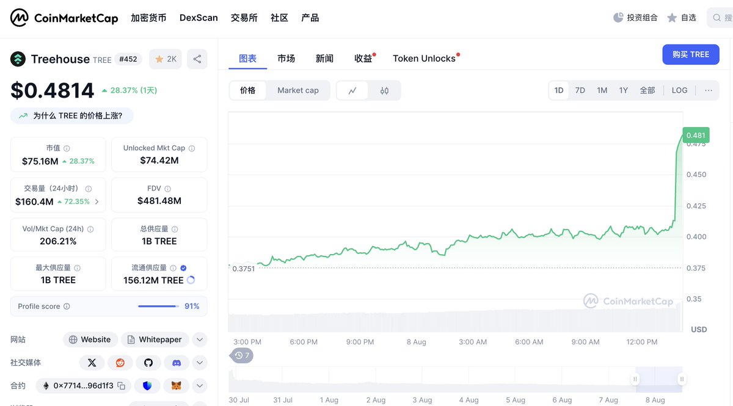The image size is (733, 406).
Task: Open the Discord social link
Action: pos(177,363)
